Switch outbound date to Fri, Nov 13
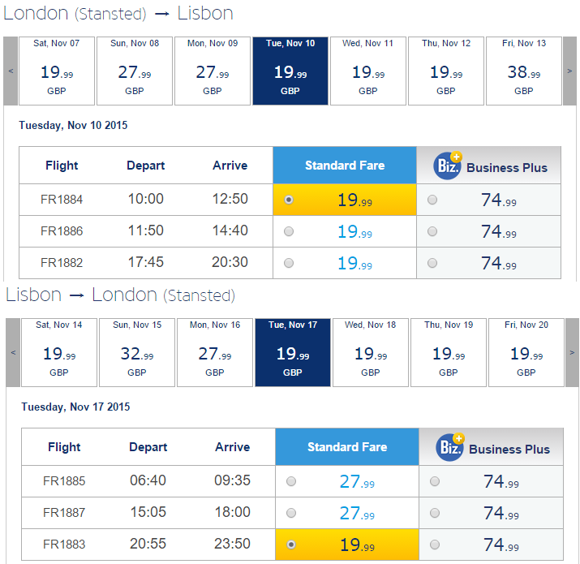This screenshot has width=580, height=564. [x=524, y=71]
